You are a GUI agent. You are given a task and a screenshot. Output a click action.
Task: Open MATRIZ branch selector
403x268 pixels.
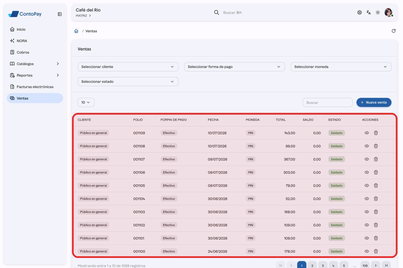83,16
